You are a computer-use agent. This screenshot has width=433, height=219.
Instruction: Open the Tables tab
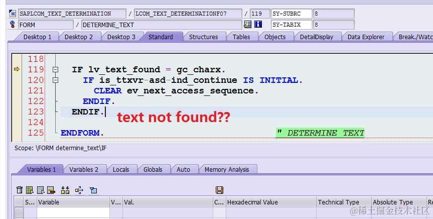pos(241,37)
